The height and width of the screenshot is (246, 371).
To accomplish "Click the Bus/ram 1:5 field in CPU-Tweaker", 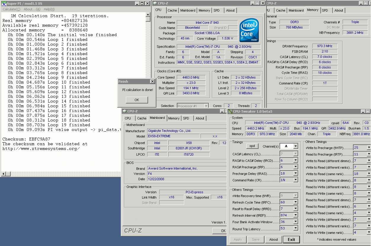I will 367,128.
